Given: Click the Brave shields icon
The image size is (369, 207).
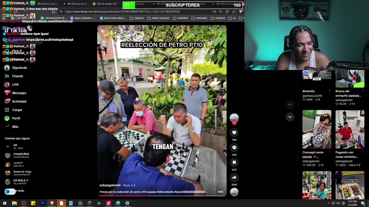Looking at the screenshot, I should pos(241,11).
